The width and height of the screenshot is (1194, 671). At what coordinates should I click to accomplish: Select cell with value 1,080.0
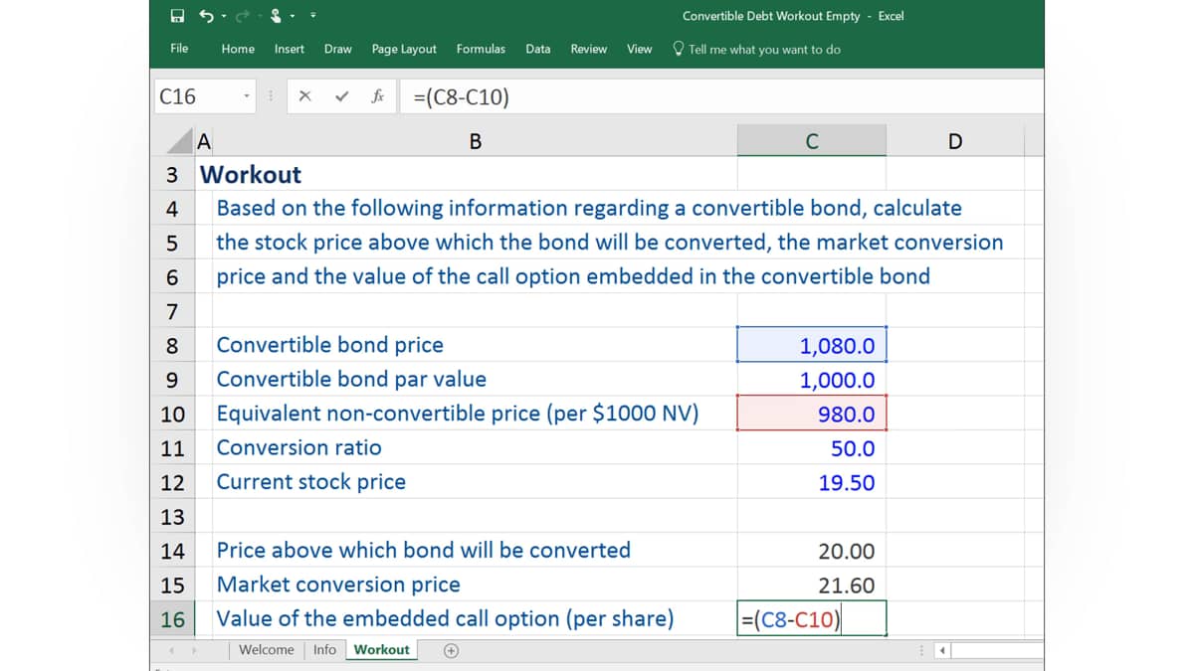tap(812, 346)
